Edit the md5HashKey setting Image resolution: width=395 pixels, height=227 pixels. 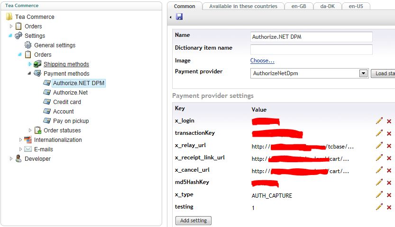[x=379, y=182]
